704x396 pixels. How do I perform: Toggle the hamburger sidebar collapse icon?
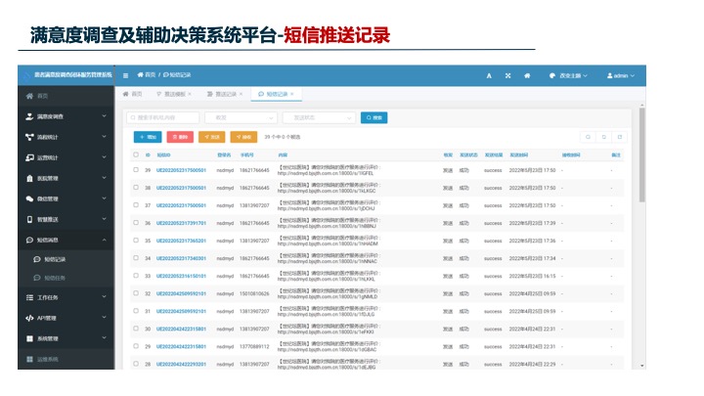pyautogui.click(x=126, y=75)
